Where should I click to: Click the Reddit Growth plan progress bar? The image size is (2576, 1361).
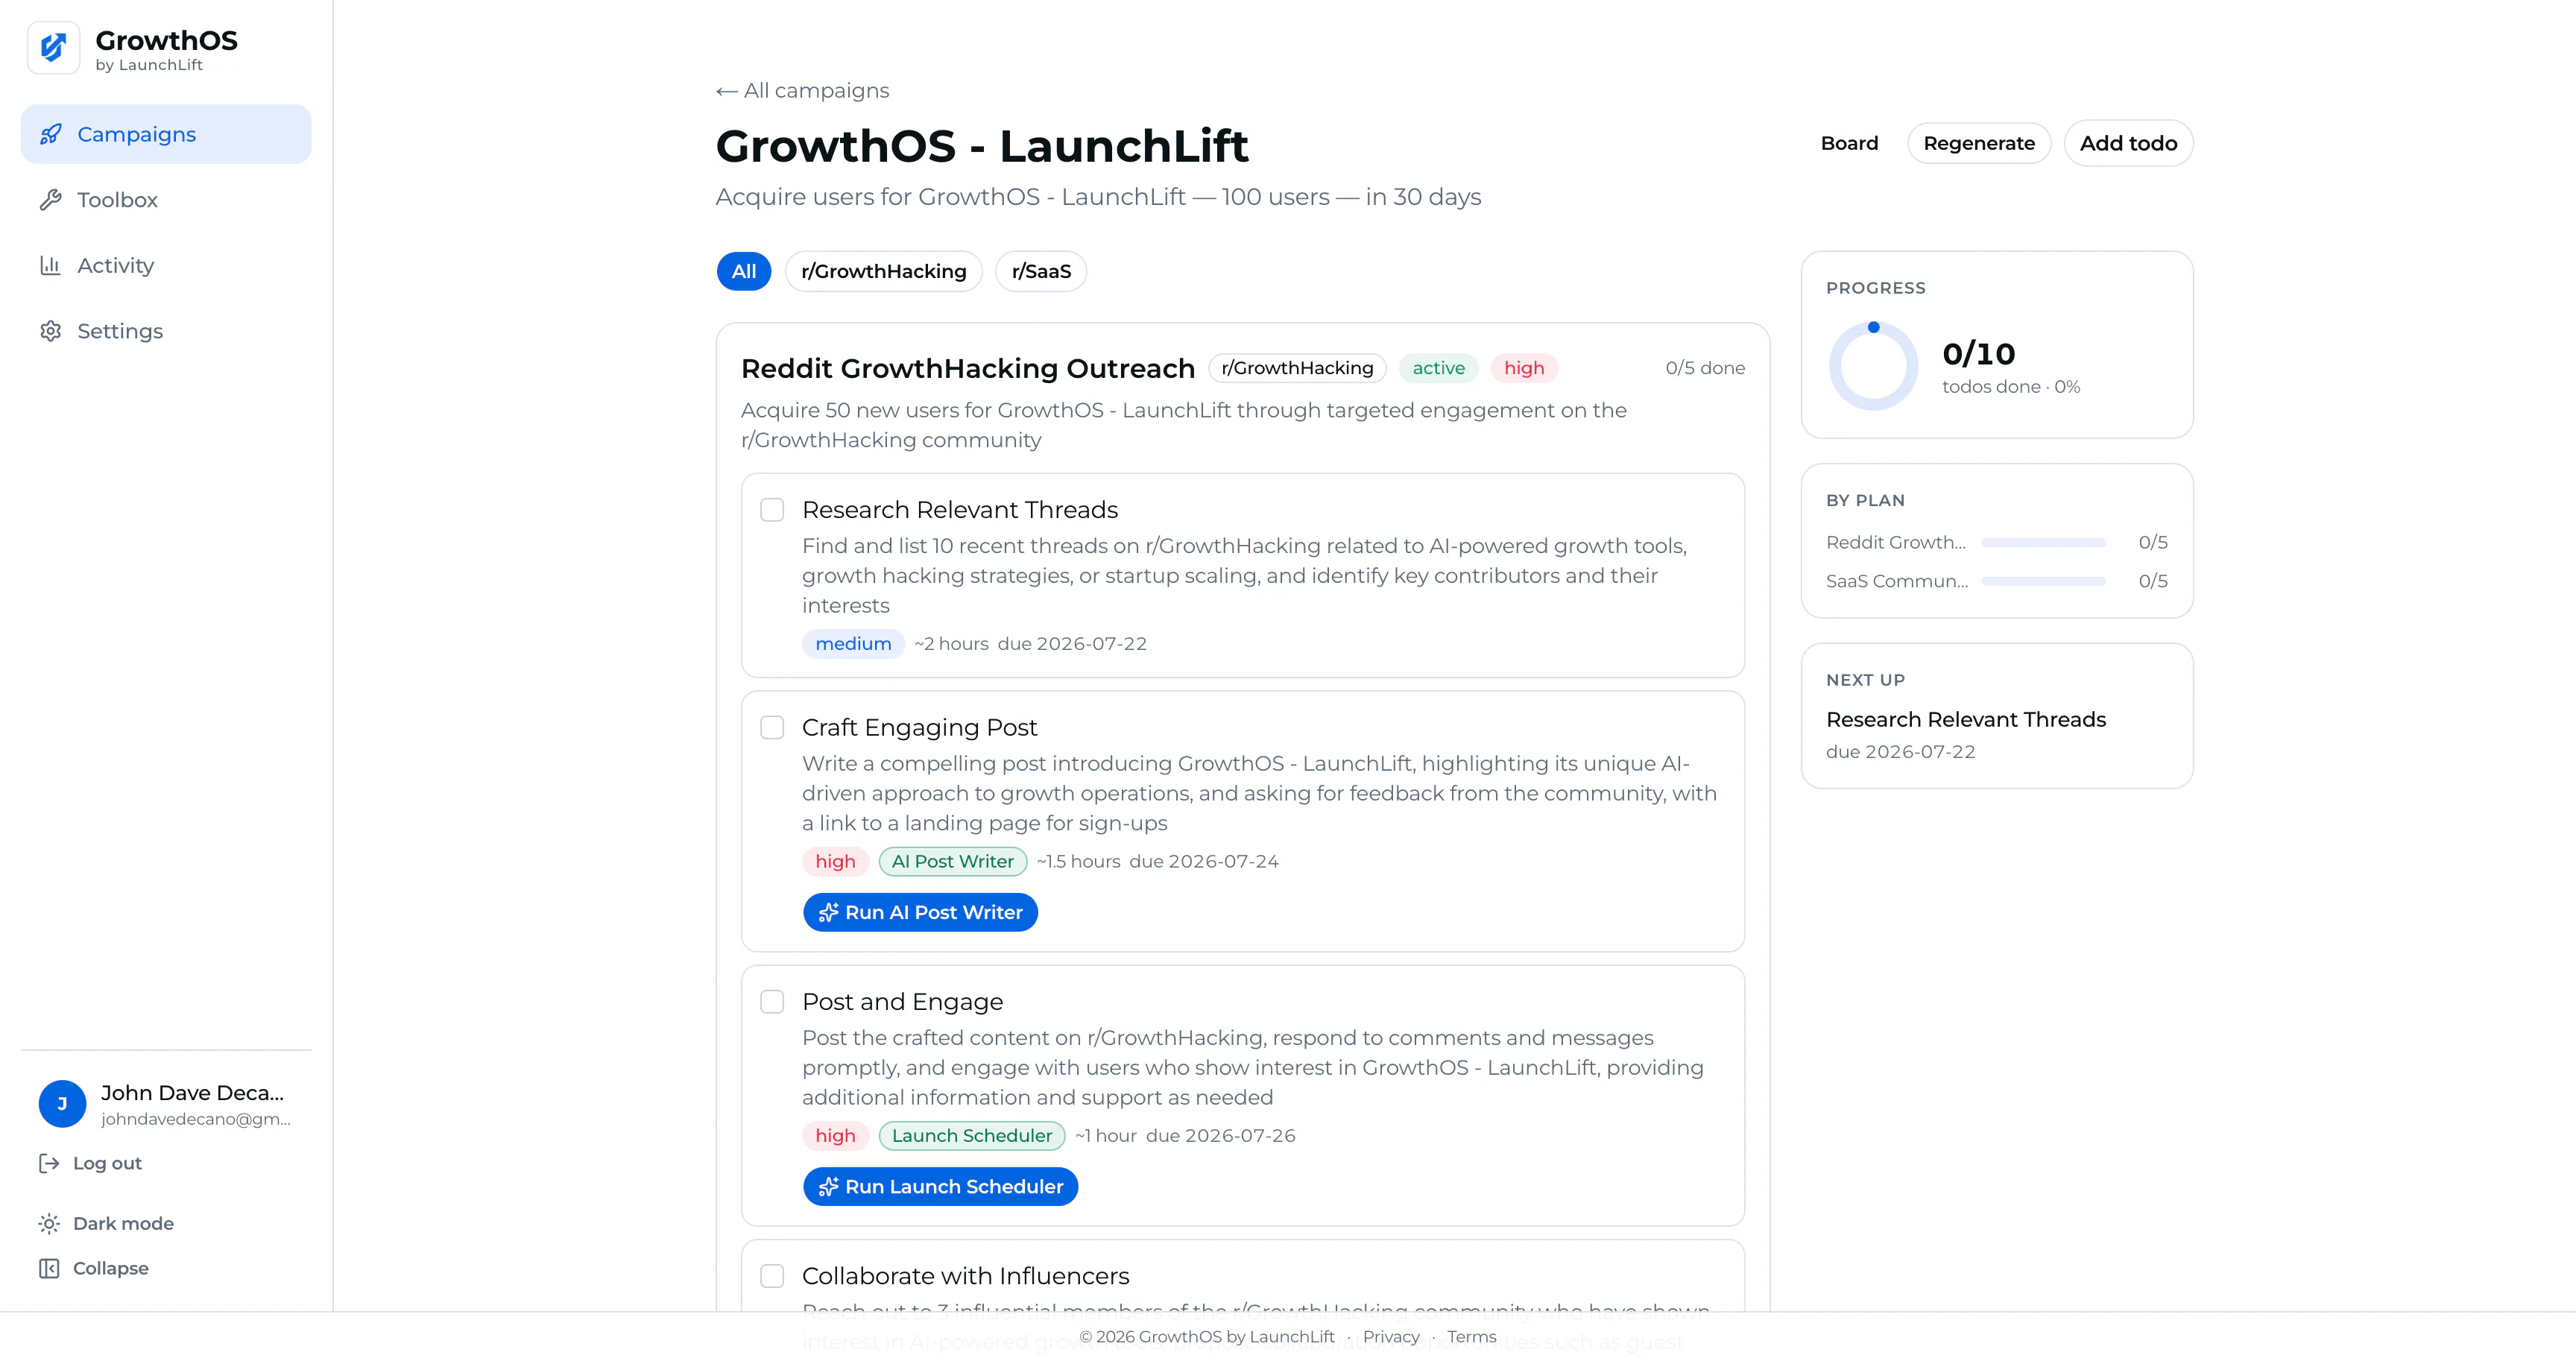pos(2043,542)
